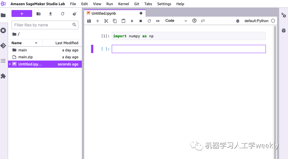The image size is (288, 159).
Task: Restart the kernel
Action: pos(149,21)
